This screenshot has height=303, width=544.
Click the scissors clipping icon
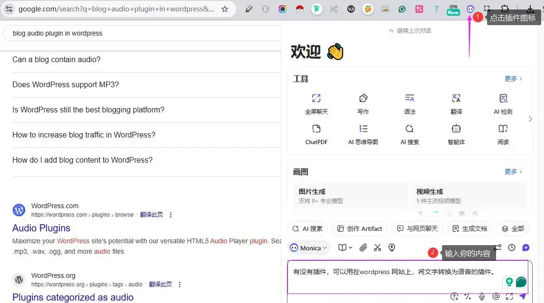(x=378, y=248)
